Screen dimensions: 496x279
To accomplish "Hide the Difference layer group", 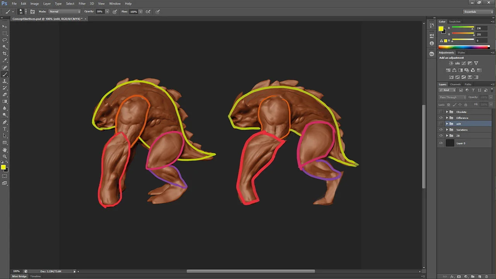I will [441, 118].
